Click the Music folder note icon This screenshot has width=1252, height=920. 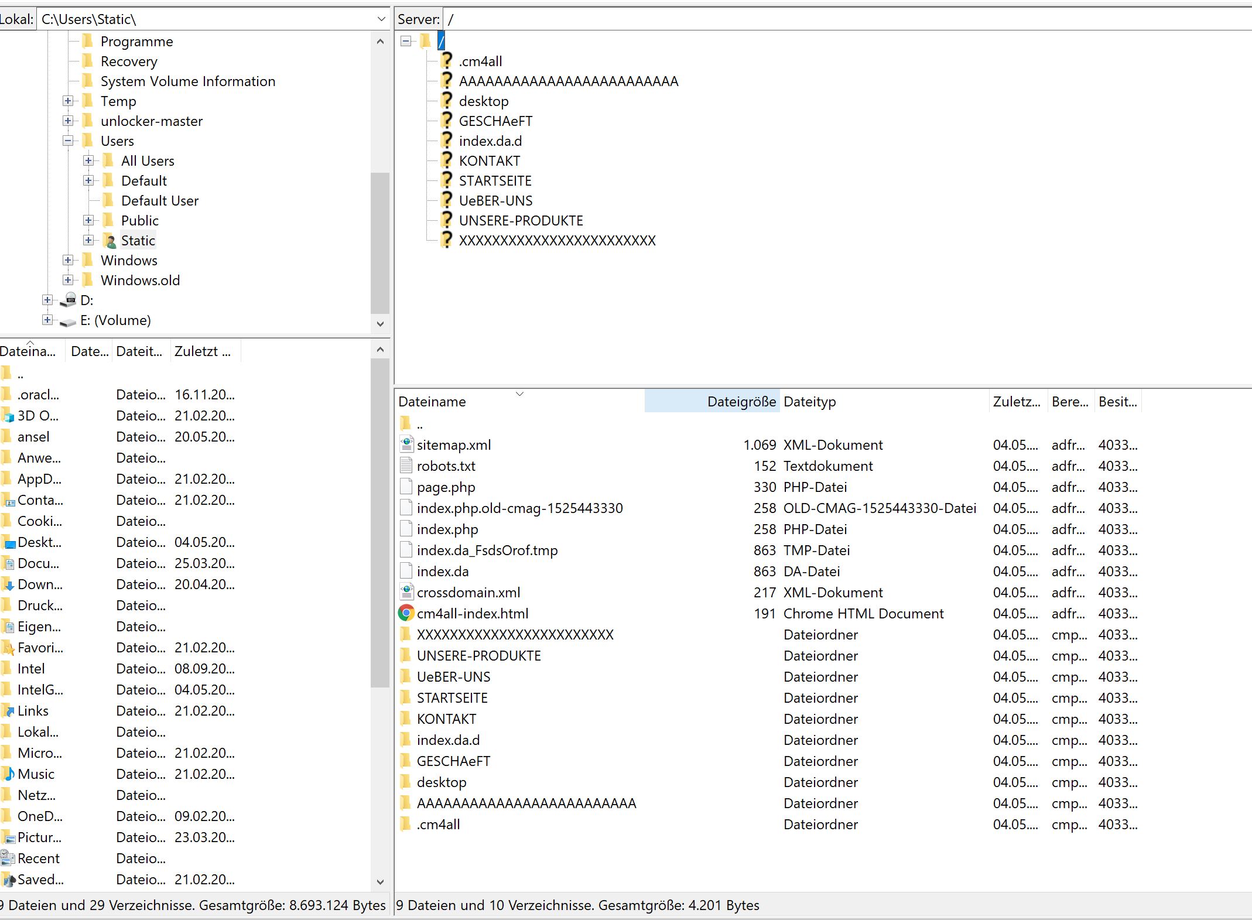pos(8,774)
